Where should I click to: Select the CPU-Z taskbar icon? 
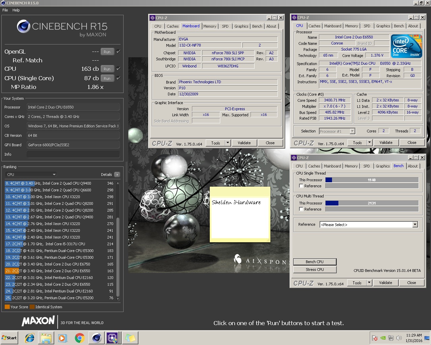pos(112,338)
